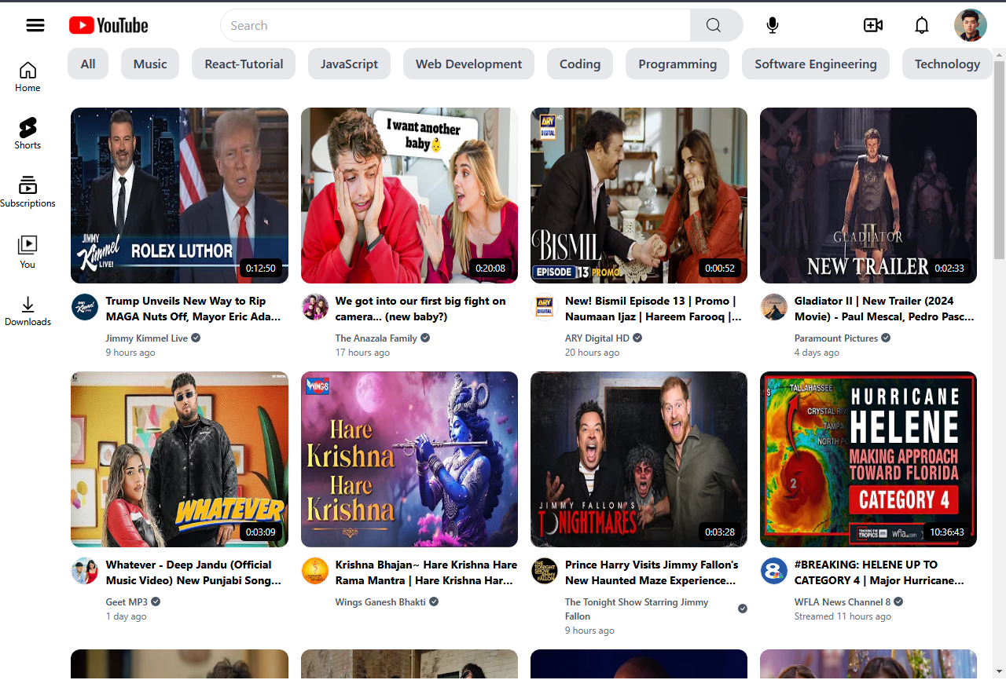Click the '20 hours ago' upload date

(592, 353)
